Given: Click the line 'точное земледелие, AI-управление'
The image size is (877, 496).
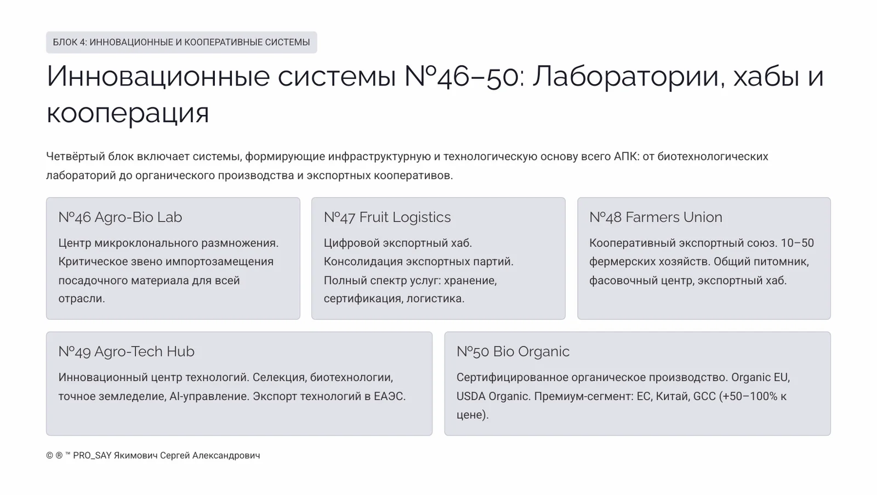Looking at the screenshot, I should click(152, 396).
